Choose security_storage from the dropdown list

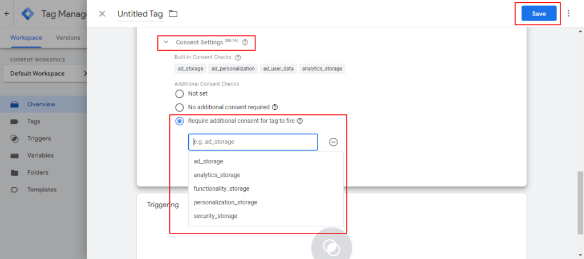215,216
